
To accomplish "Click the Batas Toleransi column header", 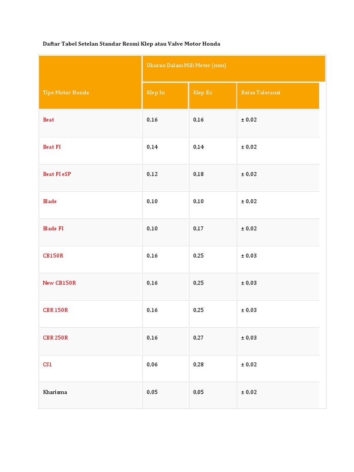I will coord(260,93).
